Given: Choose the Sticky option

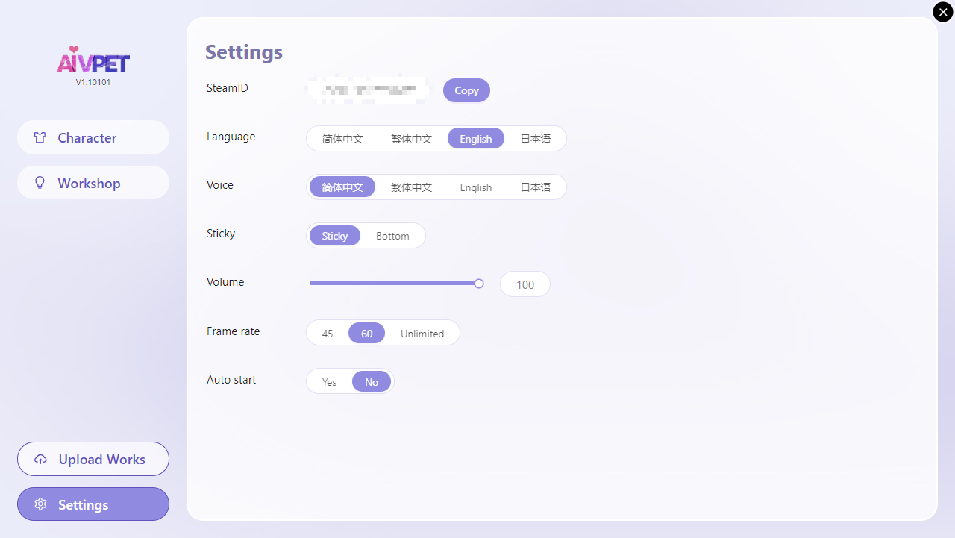Looking at the screenshot, I should (335, 236).
